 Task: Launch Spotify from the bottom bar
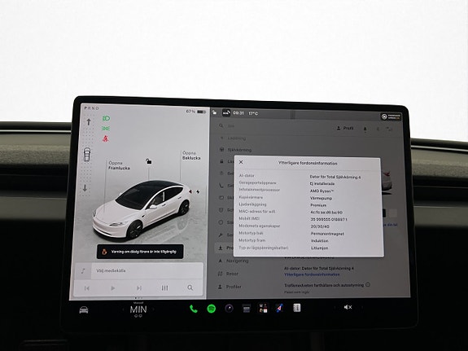[212, 309]
